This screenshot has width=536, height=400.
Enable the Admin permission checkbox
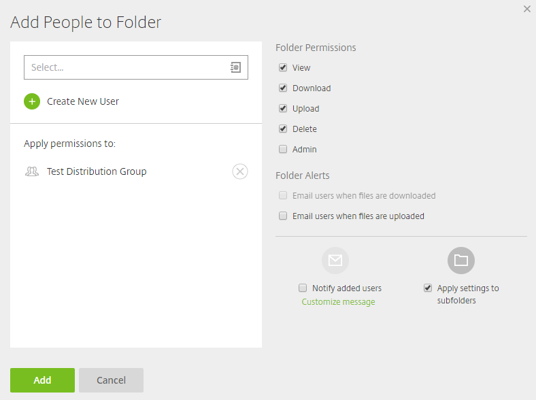283,149
